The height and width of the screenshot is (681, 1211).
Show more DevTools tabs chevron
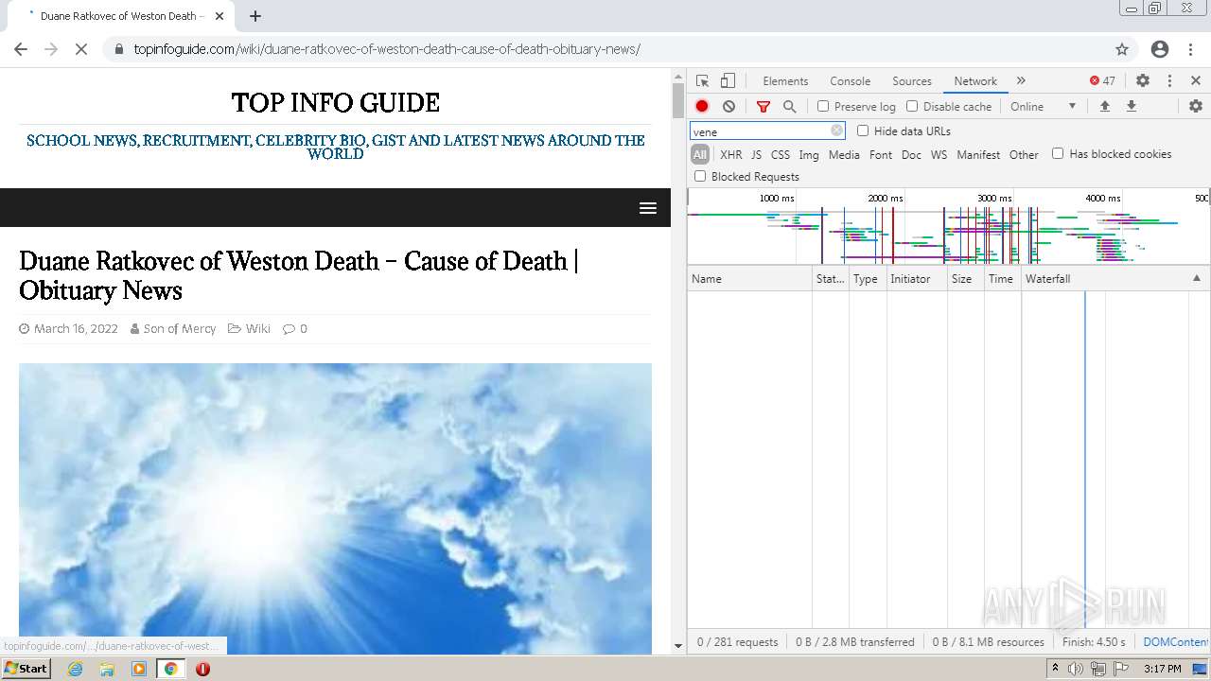[1021, 81]
